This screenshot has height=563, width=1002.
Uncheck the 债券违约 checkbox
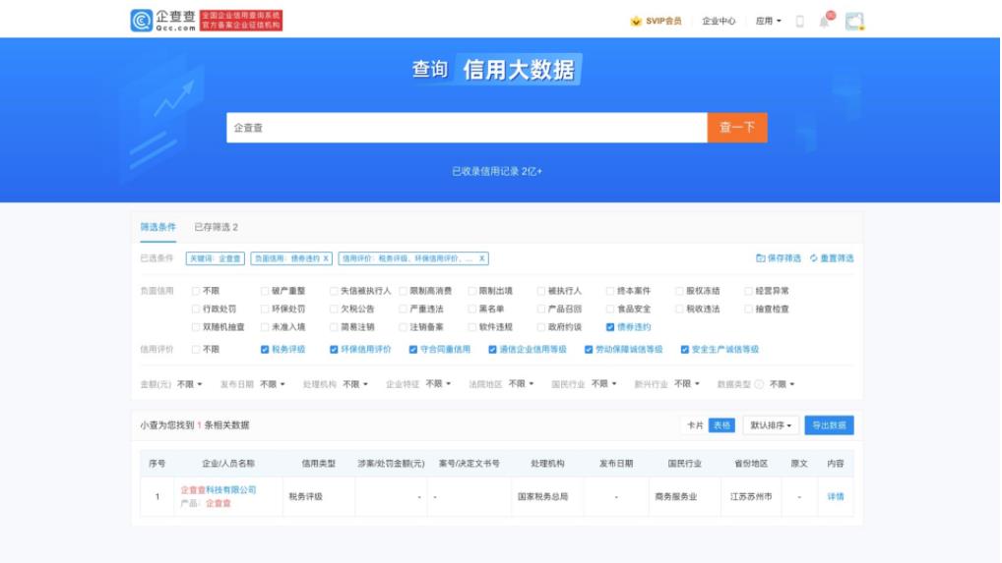point(609,327)
